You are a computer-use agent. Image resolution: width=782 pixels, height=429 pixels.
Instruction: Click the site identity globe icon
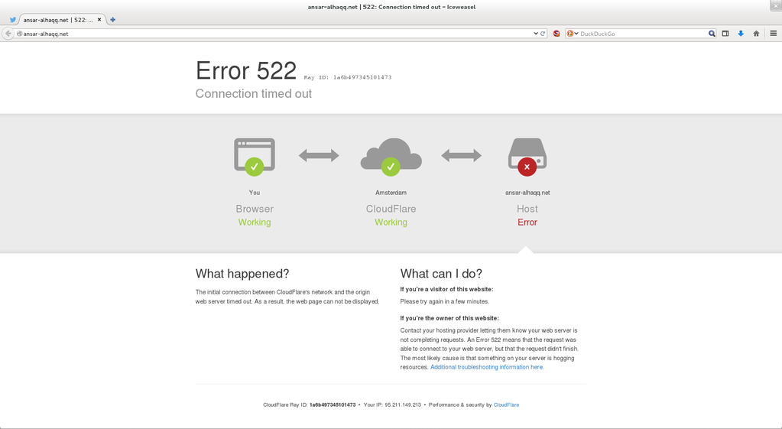point(19,34)
